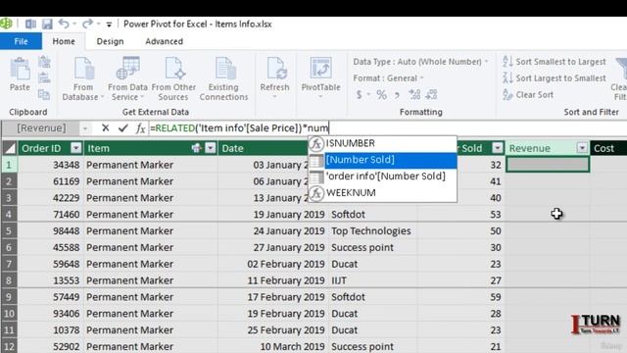Click the Save icon in quick access toolbar
Viewport: 627px width, 353px height.
click(47, 24)
